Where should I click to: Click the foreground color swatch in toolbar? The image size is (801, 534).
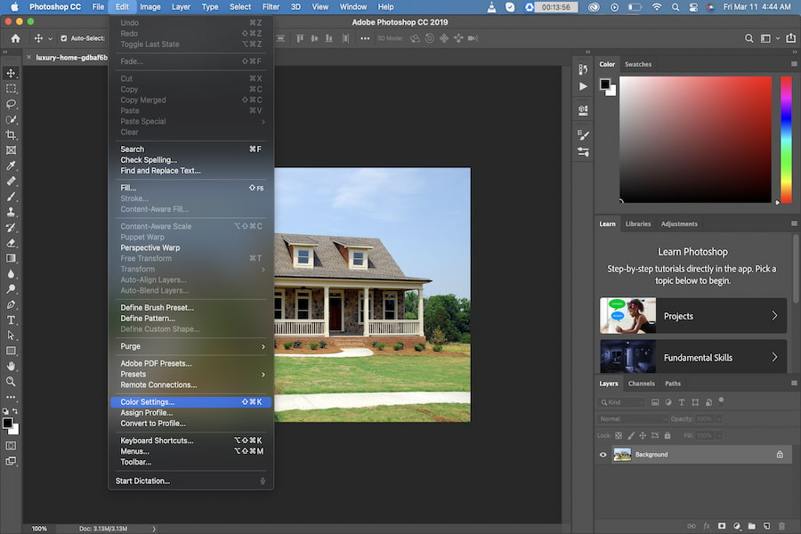click(x=7, y=423)
